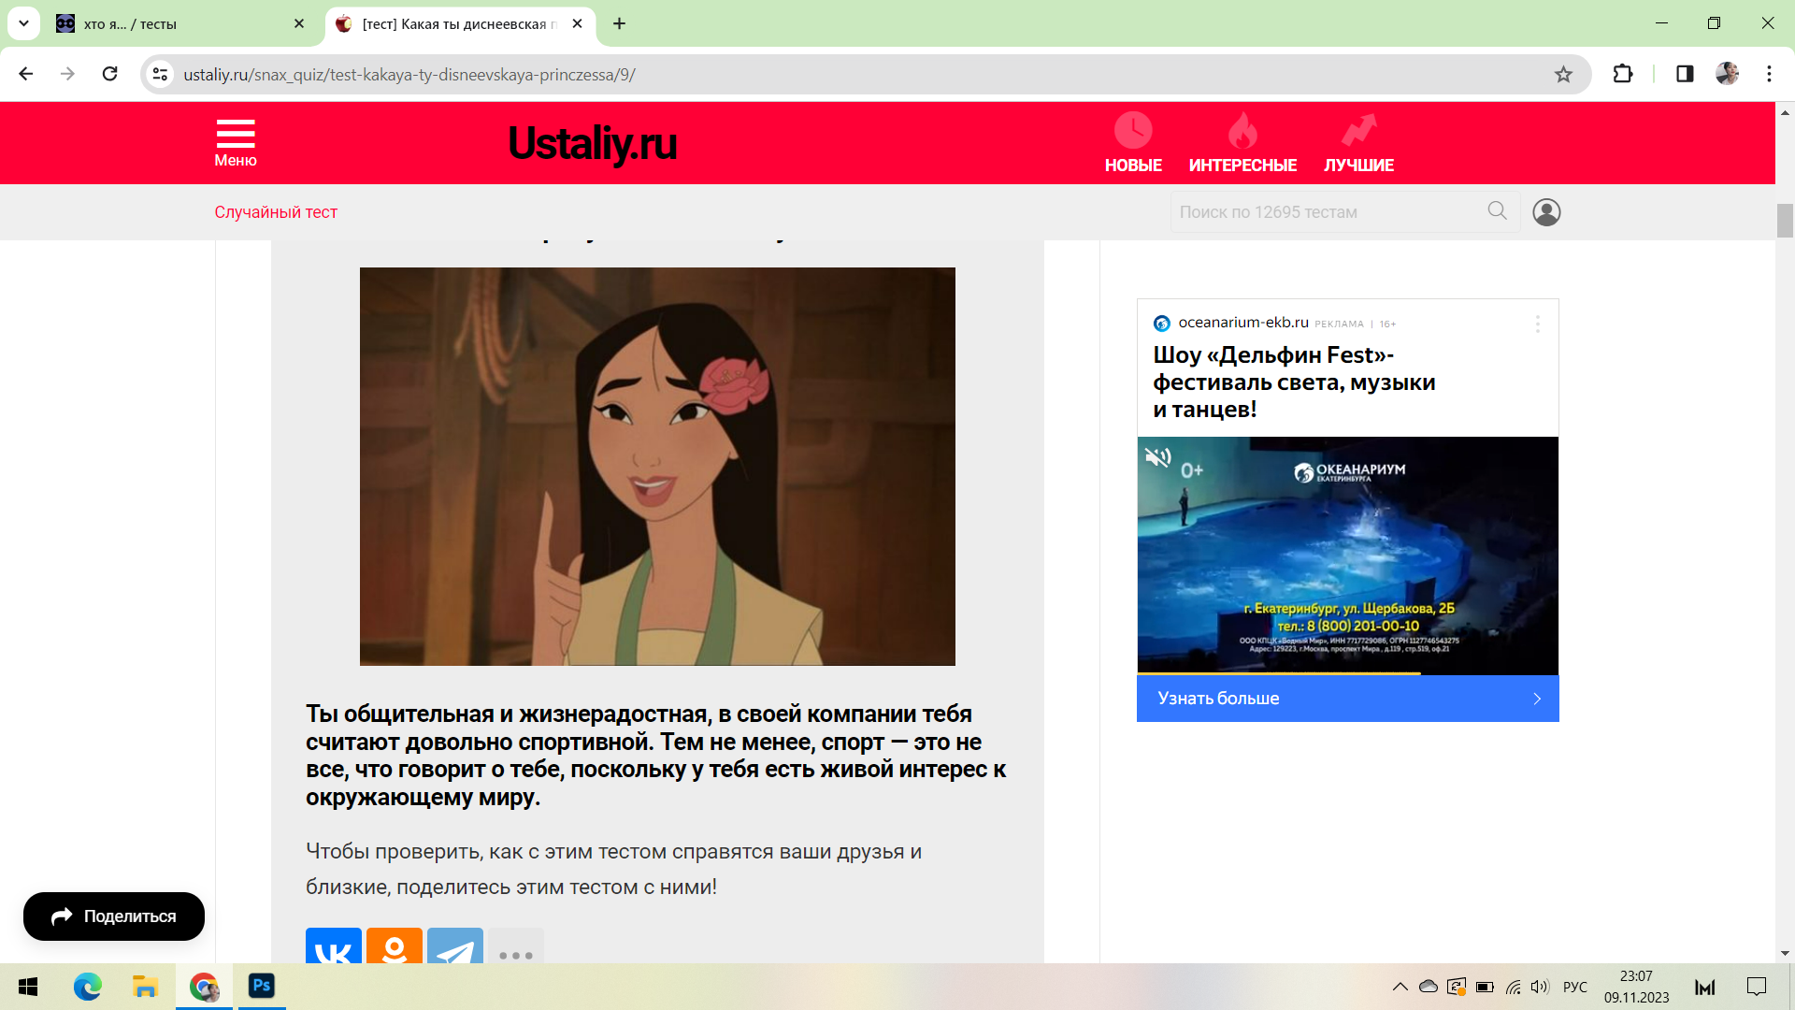Screen dimensions: 1795x1010
Task: Go forward in browser history
Action: [x=67, y=74]
